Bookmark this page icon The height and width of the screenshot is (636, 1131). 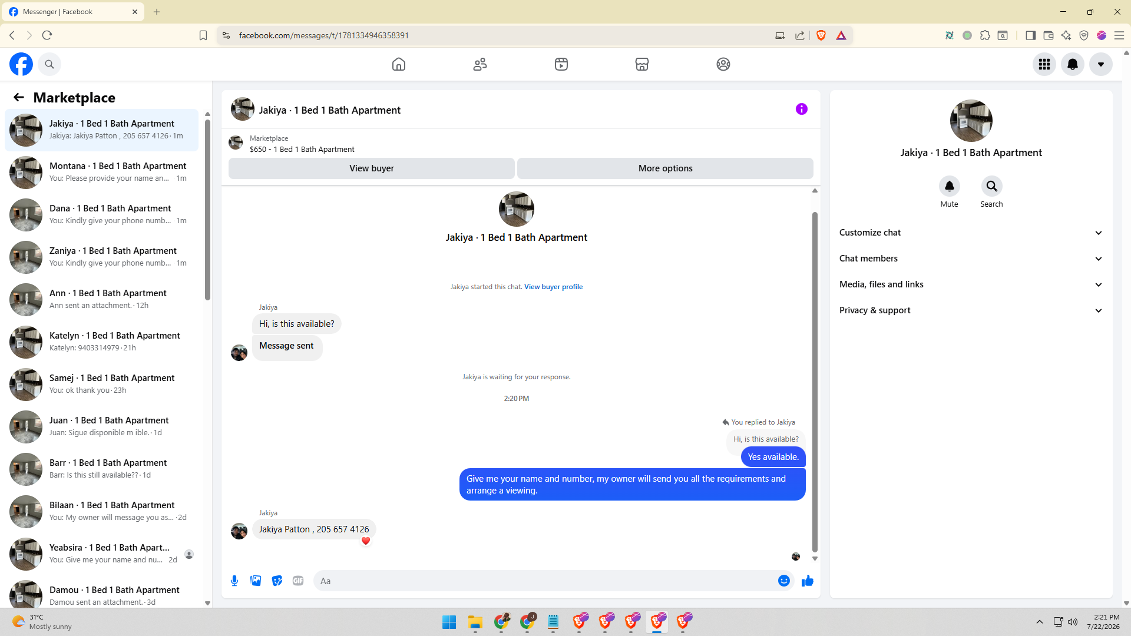pyautogui.click(x=203, y=35)
